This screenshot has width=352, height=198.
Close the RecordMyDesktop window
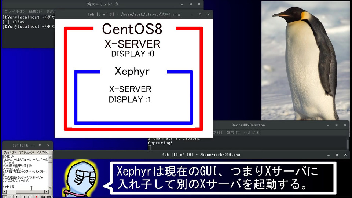coord(345,125)
